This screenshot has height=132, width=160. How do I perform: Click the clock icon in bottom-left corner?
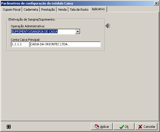[9, 127]
